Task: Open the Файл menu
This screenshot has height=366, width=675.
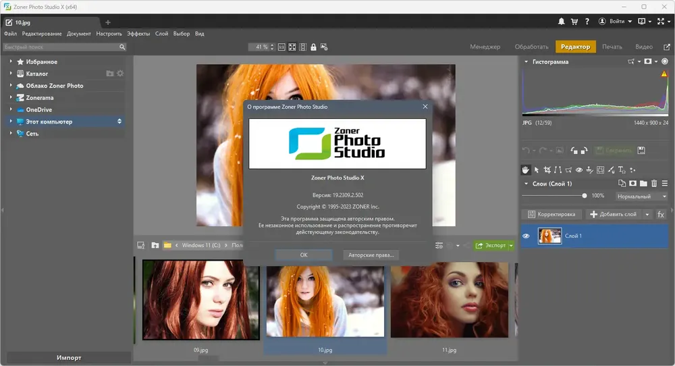Action: coord(10,34)
